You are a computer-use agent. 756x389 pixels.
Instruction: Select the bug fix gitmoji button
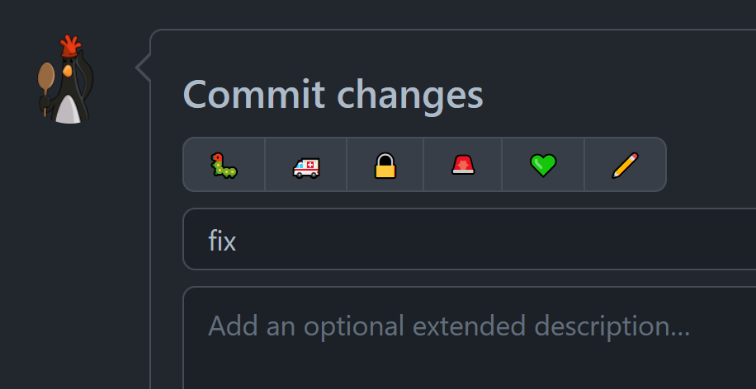point(224,165)
